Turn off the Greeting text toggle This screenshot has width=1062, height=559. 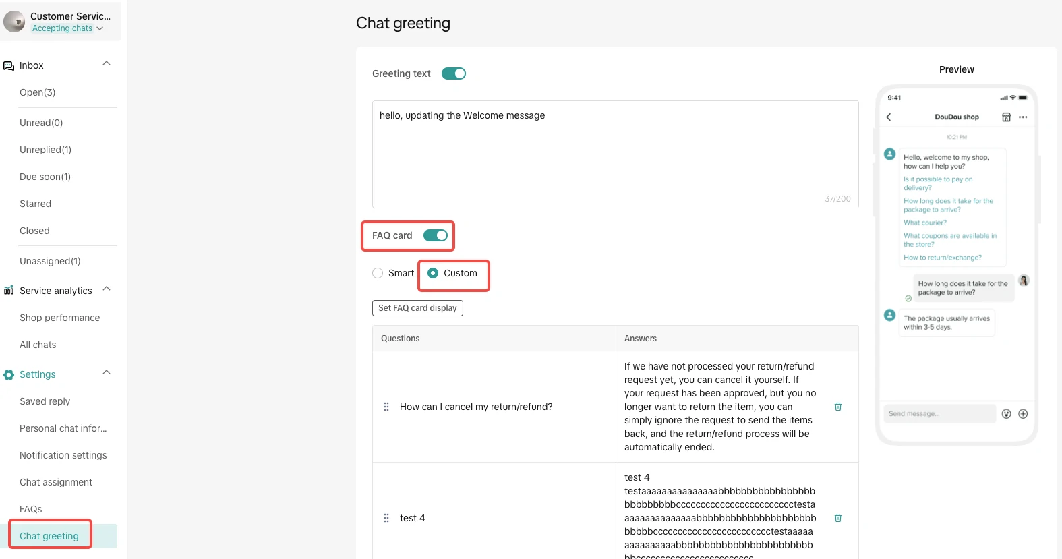(x=453, y=73)
